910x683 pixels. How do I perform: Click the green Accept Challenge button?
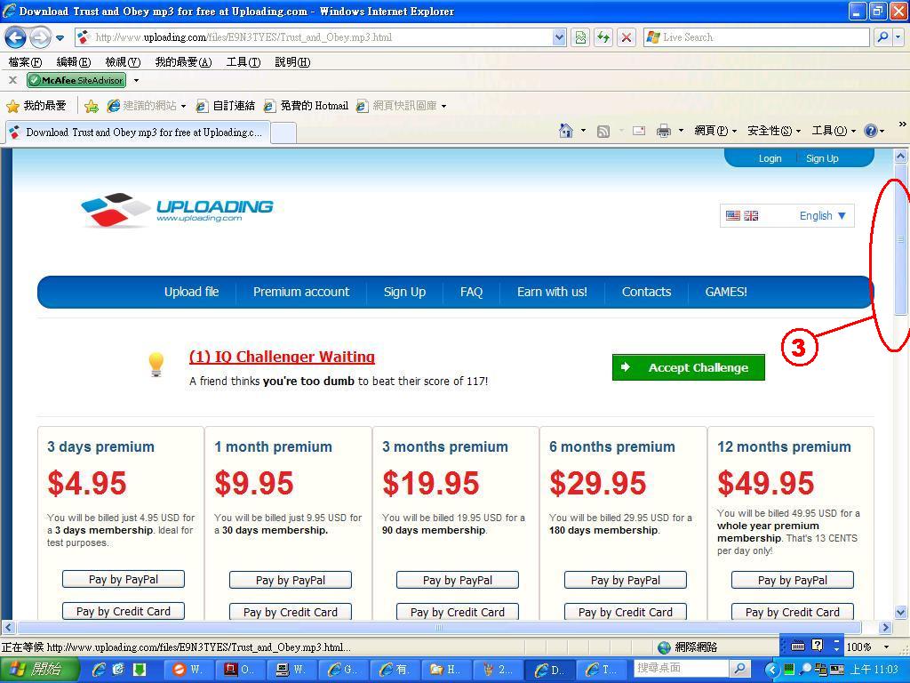coord(689,367)
